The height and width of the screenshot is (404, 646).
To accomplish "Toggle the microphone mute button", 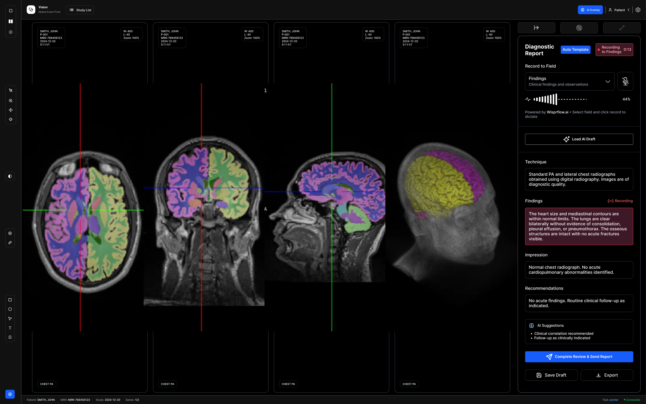I will [x=625, y=81].
